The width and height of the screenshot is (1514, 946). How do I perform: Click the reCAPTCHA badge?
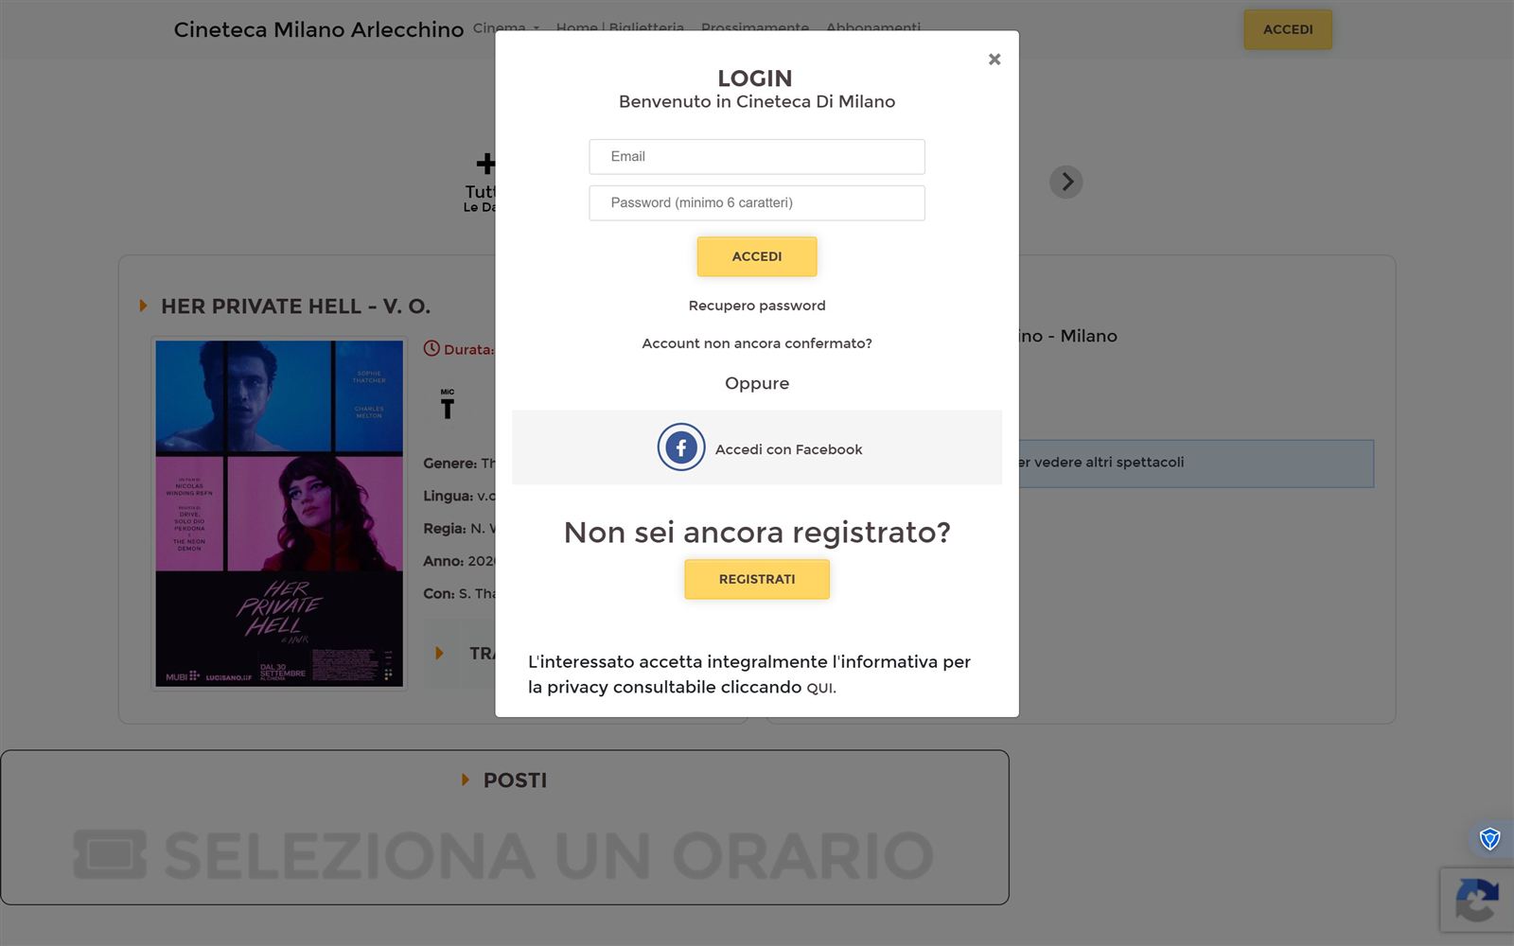1477,900
